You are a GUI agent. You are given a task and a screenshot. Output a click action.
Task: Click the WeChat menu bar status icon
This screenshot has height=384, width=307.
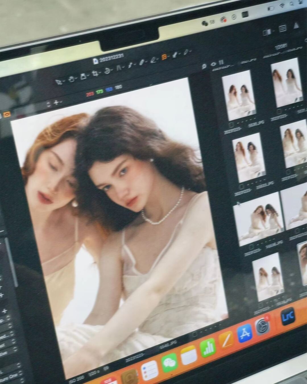(x=205, y=23)
